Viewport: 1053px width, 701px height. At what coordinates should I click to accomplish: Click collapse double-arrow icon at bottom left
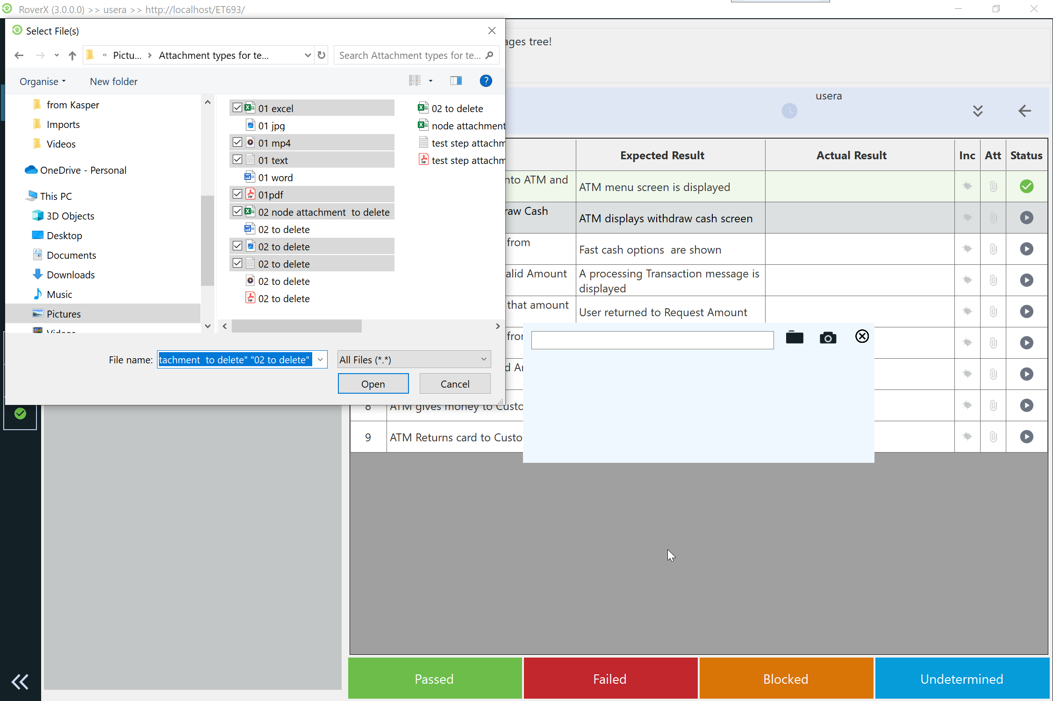20,681
